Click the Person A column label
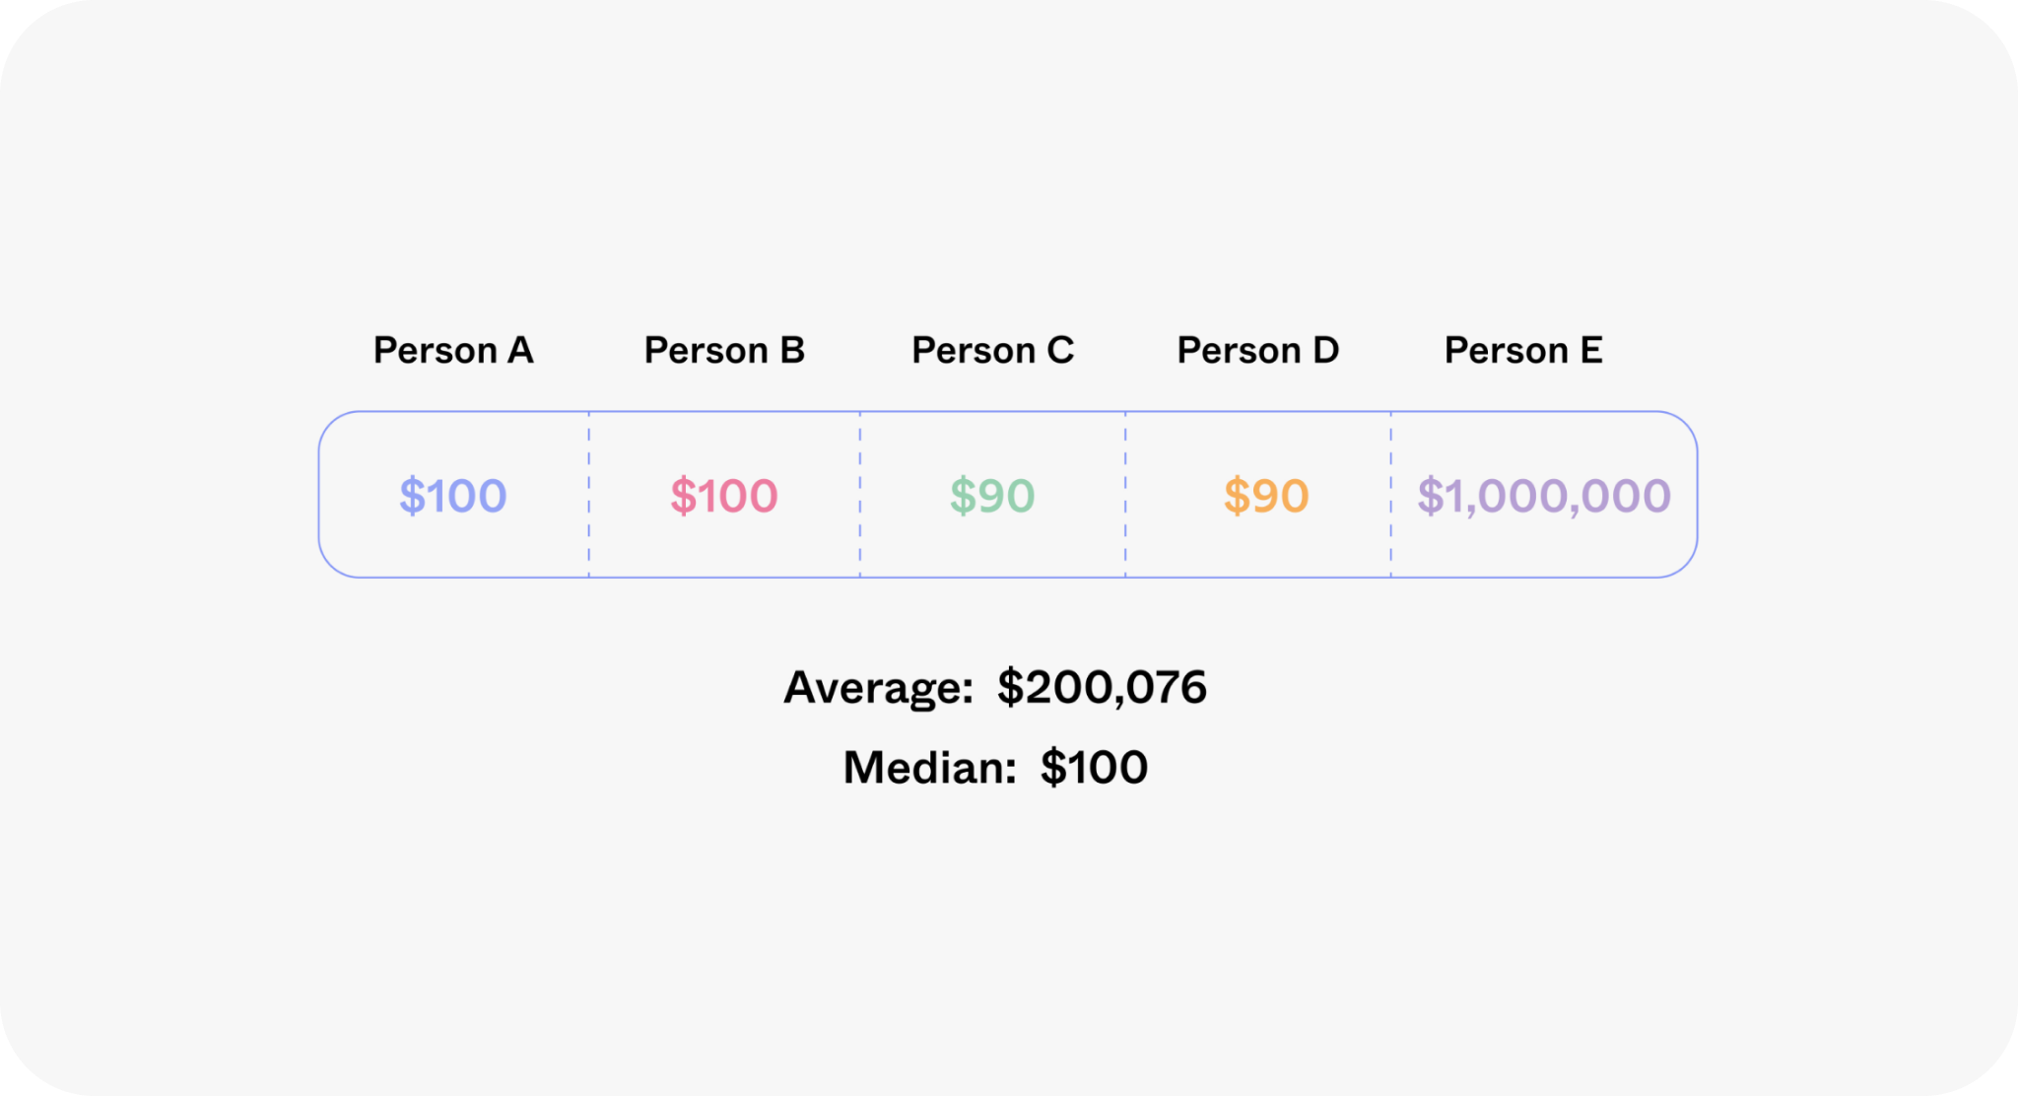This screenshot has width=2018, height=1096. pyautogui.click(x=453, y=350)
